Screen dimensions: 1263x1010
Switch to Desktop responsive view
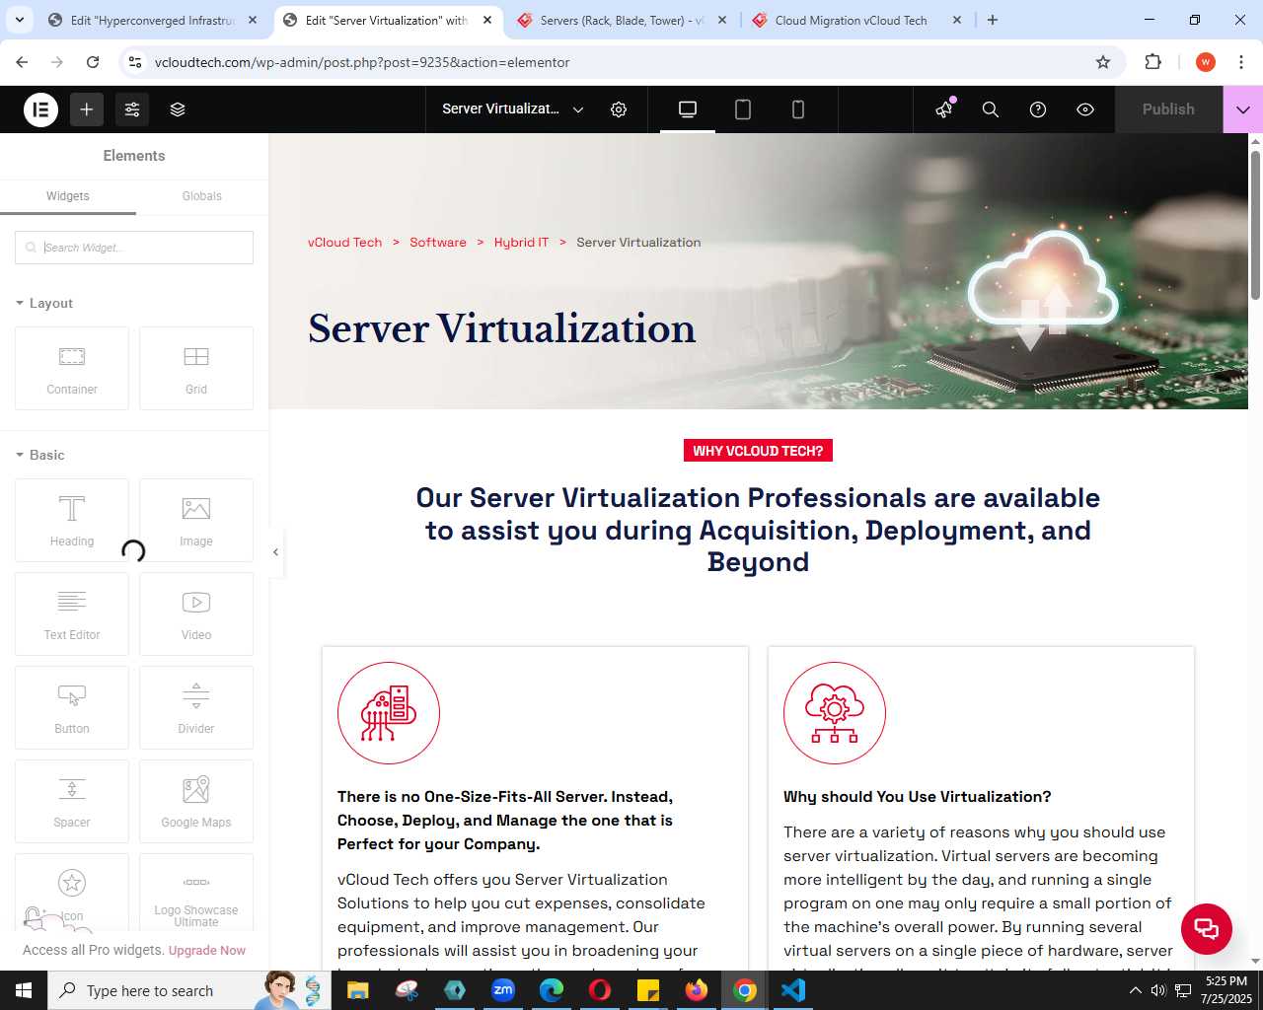pos(688,109)
